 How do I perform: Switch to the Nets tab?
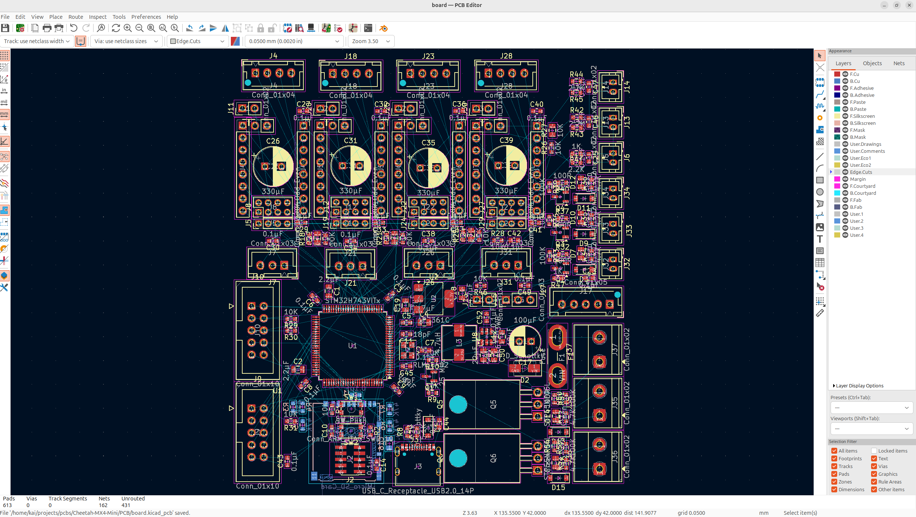coord(899,63)
